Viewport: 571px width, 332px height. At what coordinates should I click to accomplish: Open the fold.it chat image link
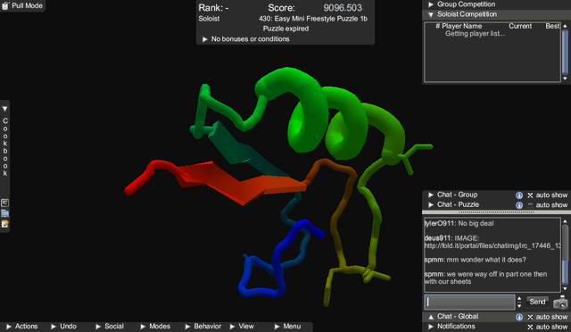point(492,246)
